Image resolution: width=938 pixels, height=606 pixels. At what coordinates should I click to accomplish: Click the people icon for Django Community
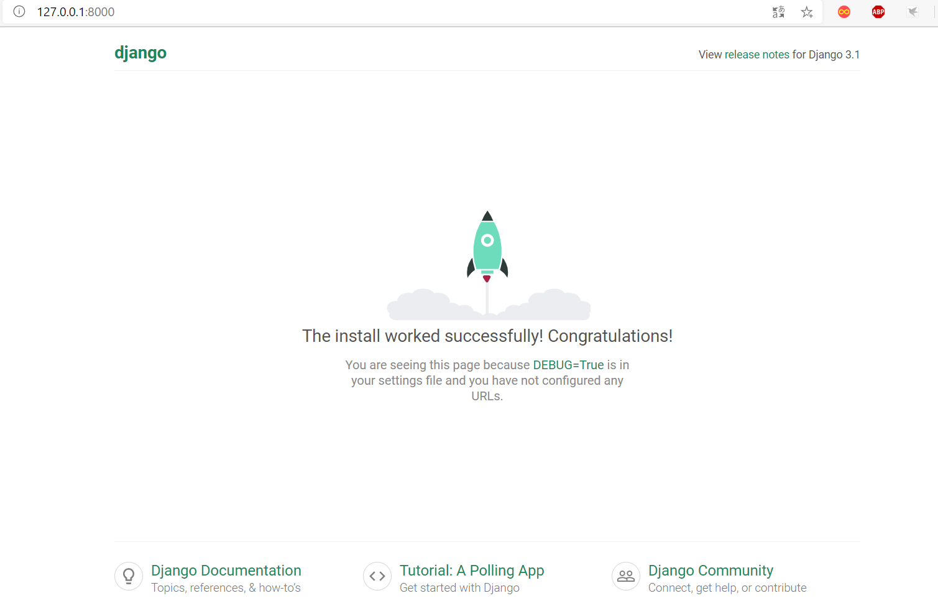pos(626,576)
